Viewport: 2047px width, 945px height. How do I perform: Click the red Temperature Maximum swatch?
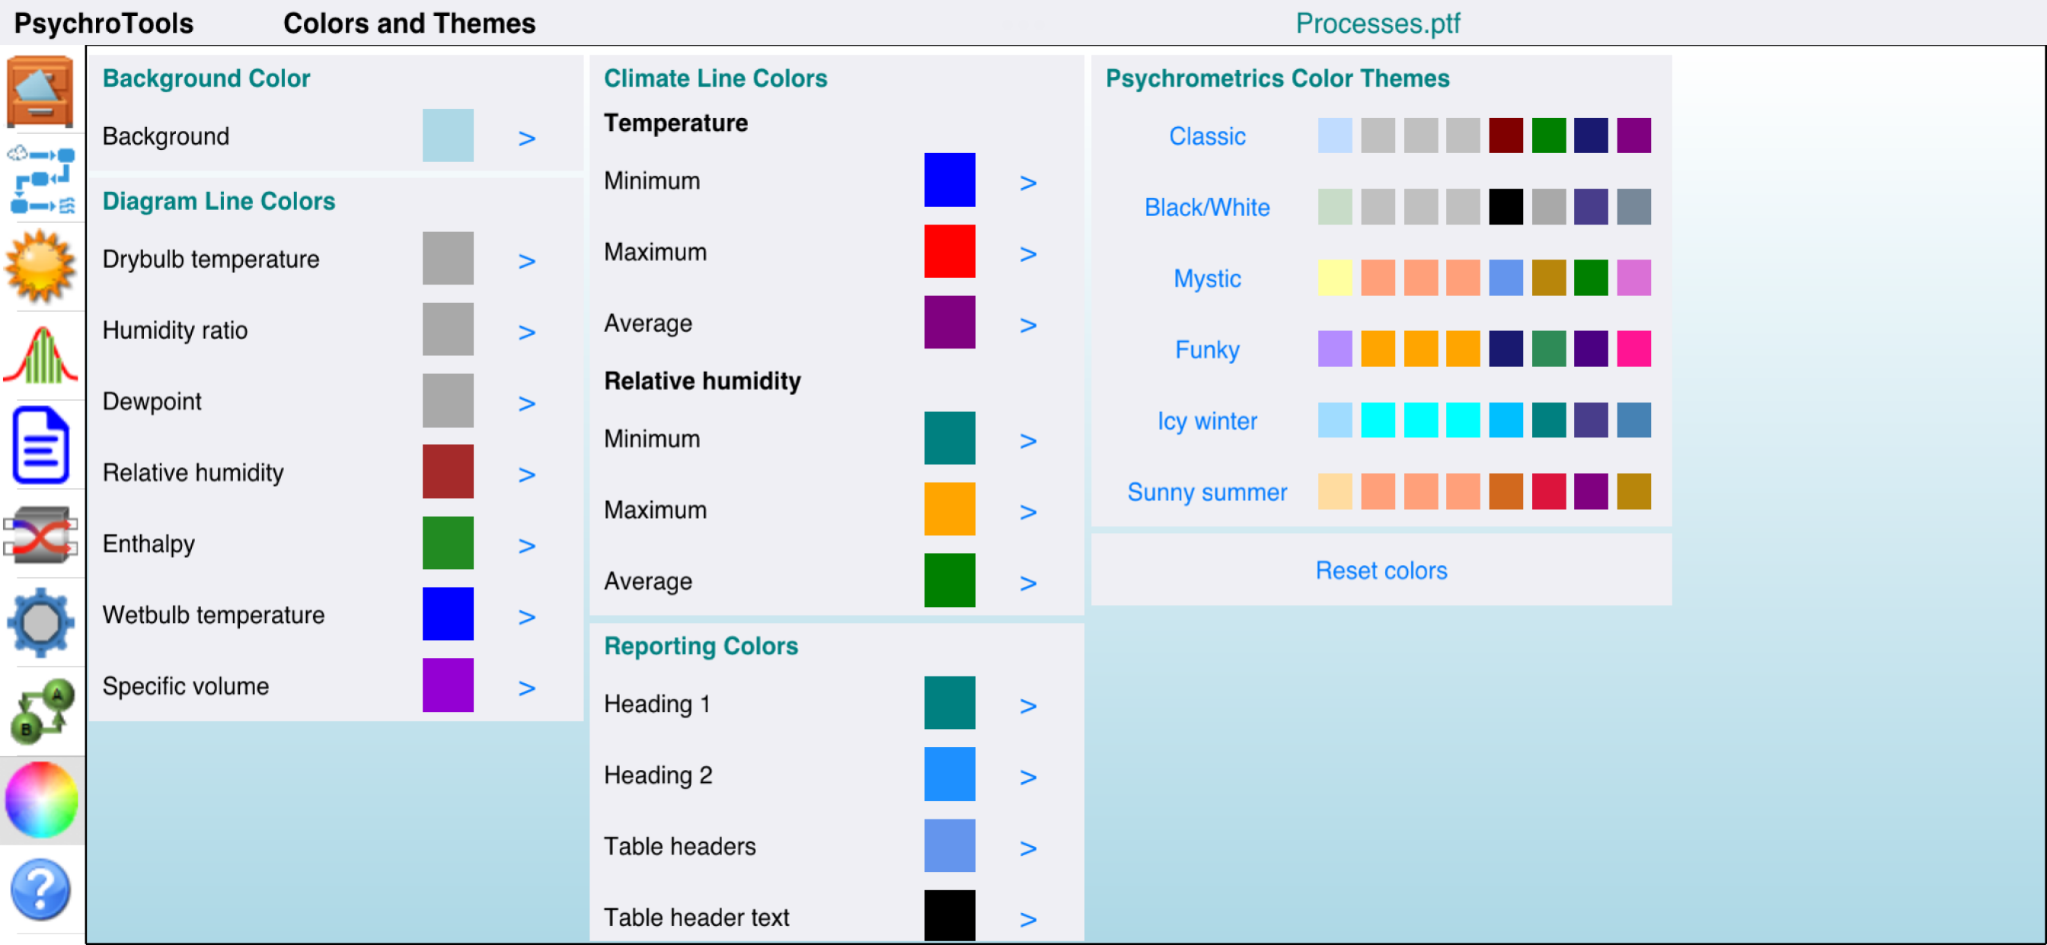click(949, 251)
